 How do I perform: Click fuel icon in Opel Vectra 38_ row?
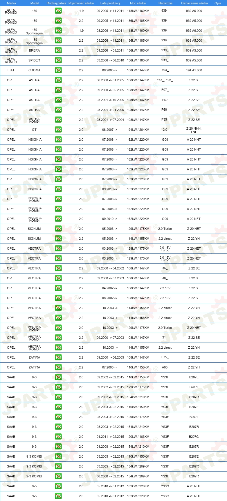(58, 278)
